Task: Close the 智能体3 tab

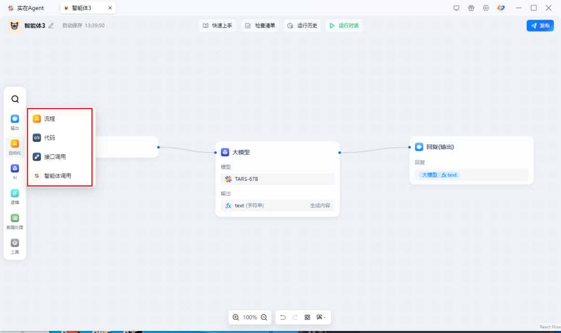Action: [110, 8]
